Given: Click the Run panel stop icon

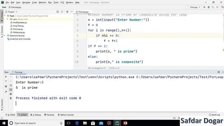Looking at the screenshot, I should click(x=6, y=81).
